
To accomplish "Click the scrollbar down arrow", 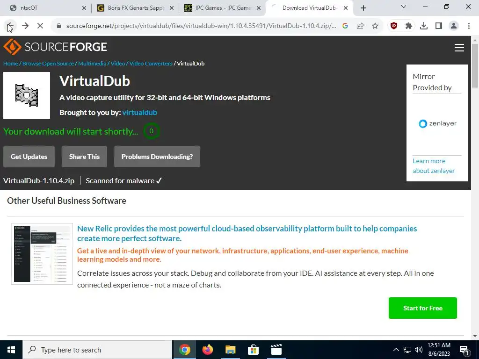I will coord(475,336).
